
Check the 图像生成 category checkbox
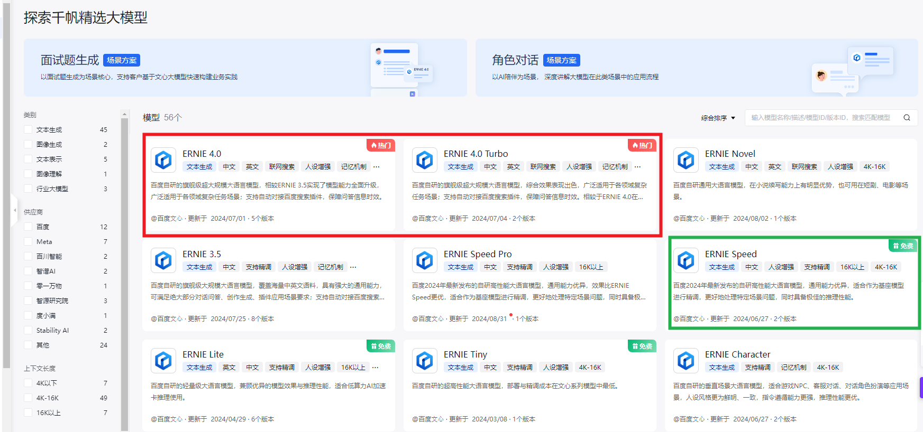(28, 144)
